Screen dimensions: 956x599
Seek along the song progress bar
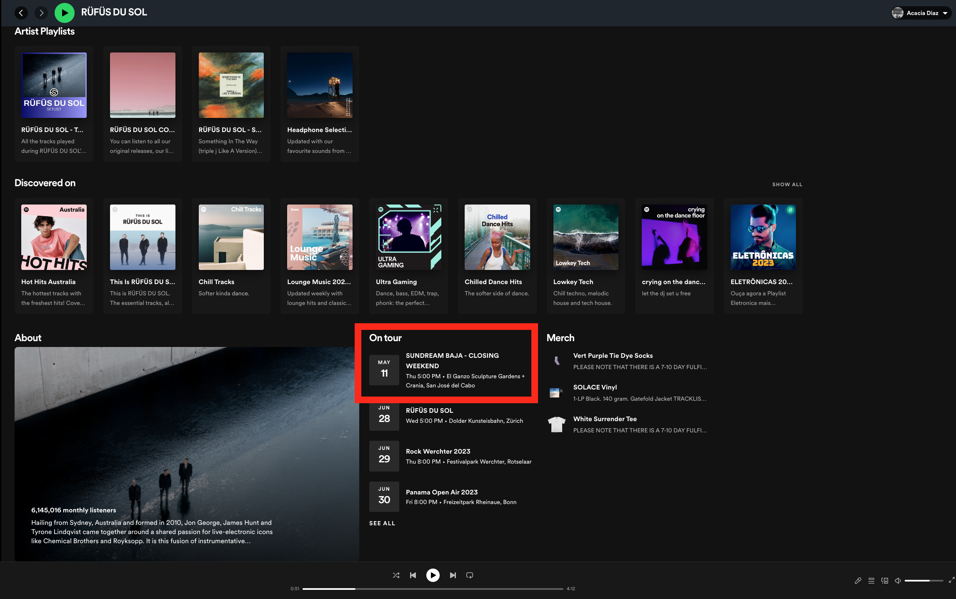point(433,589)
